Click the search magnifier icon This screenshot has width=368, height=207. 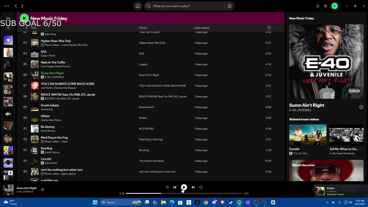(x=149, y=6)
